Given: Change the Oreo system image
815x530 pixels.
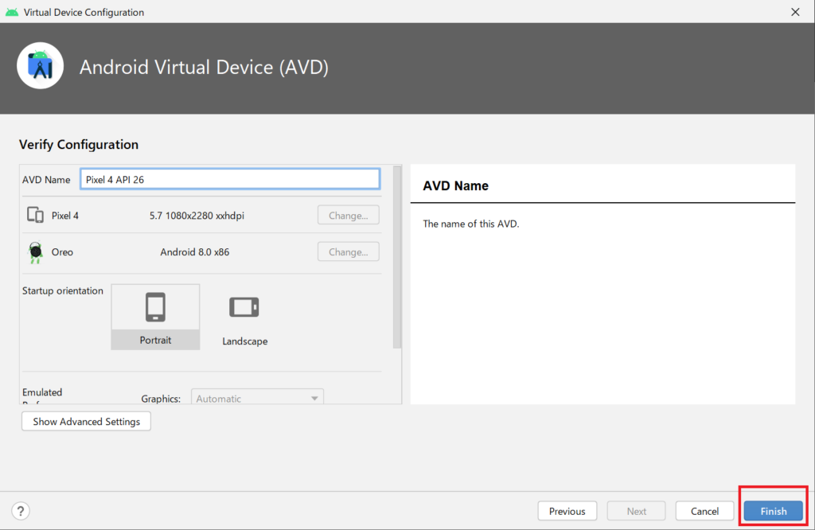Looking at the screenshot, I should pos(349,251).
